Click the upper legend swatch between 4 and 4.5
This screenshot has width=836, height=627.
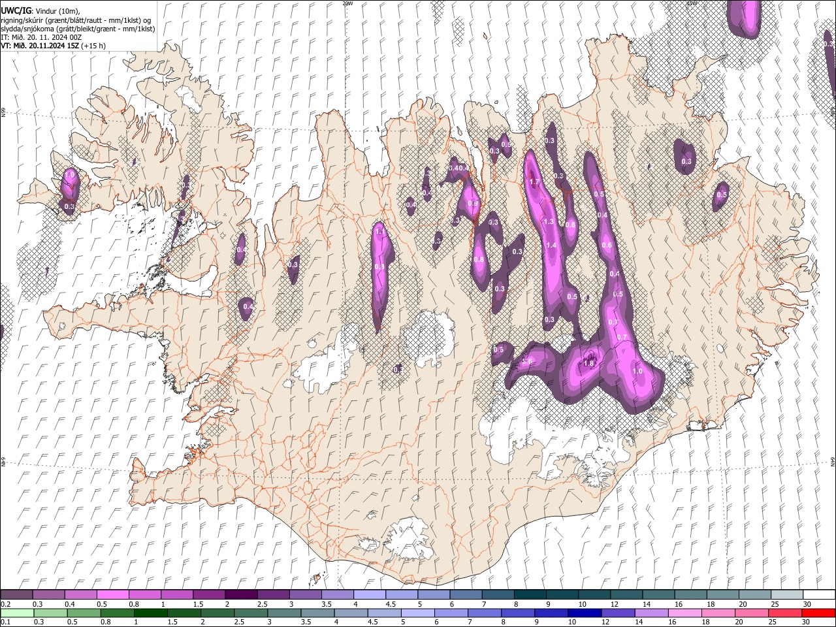pos(369,594)
